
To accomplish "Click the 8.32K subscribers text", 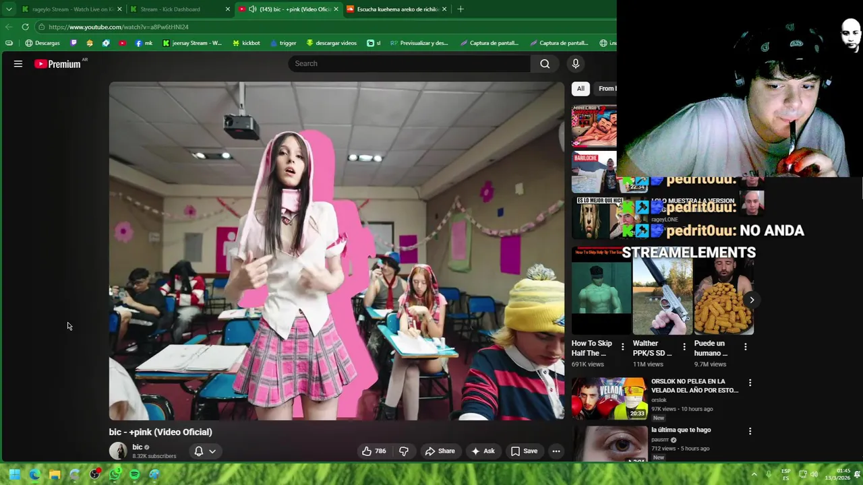I will coord(154,456).
